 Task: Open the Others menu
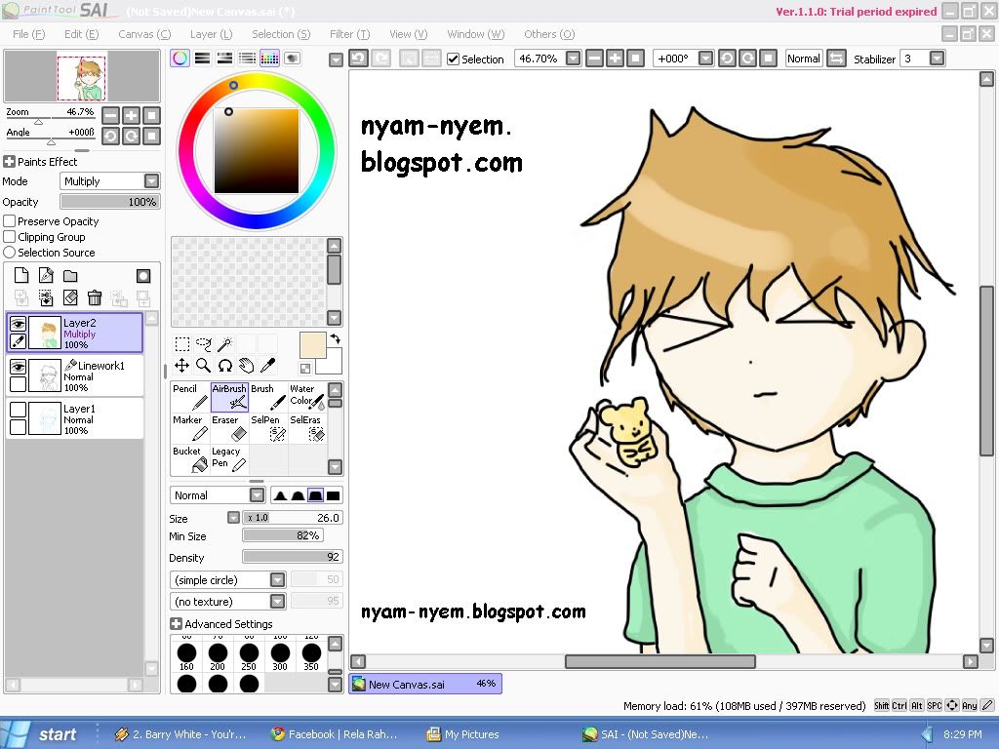[549, 34]
